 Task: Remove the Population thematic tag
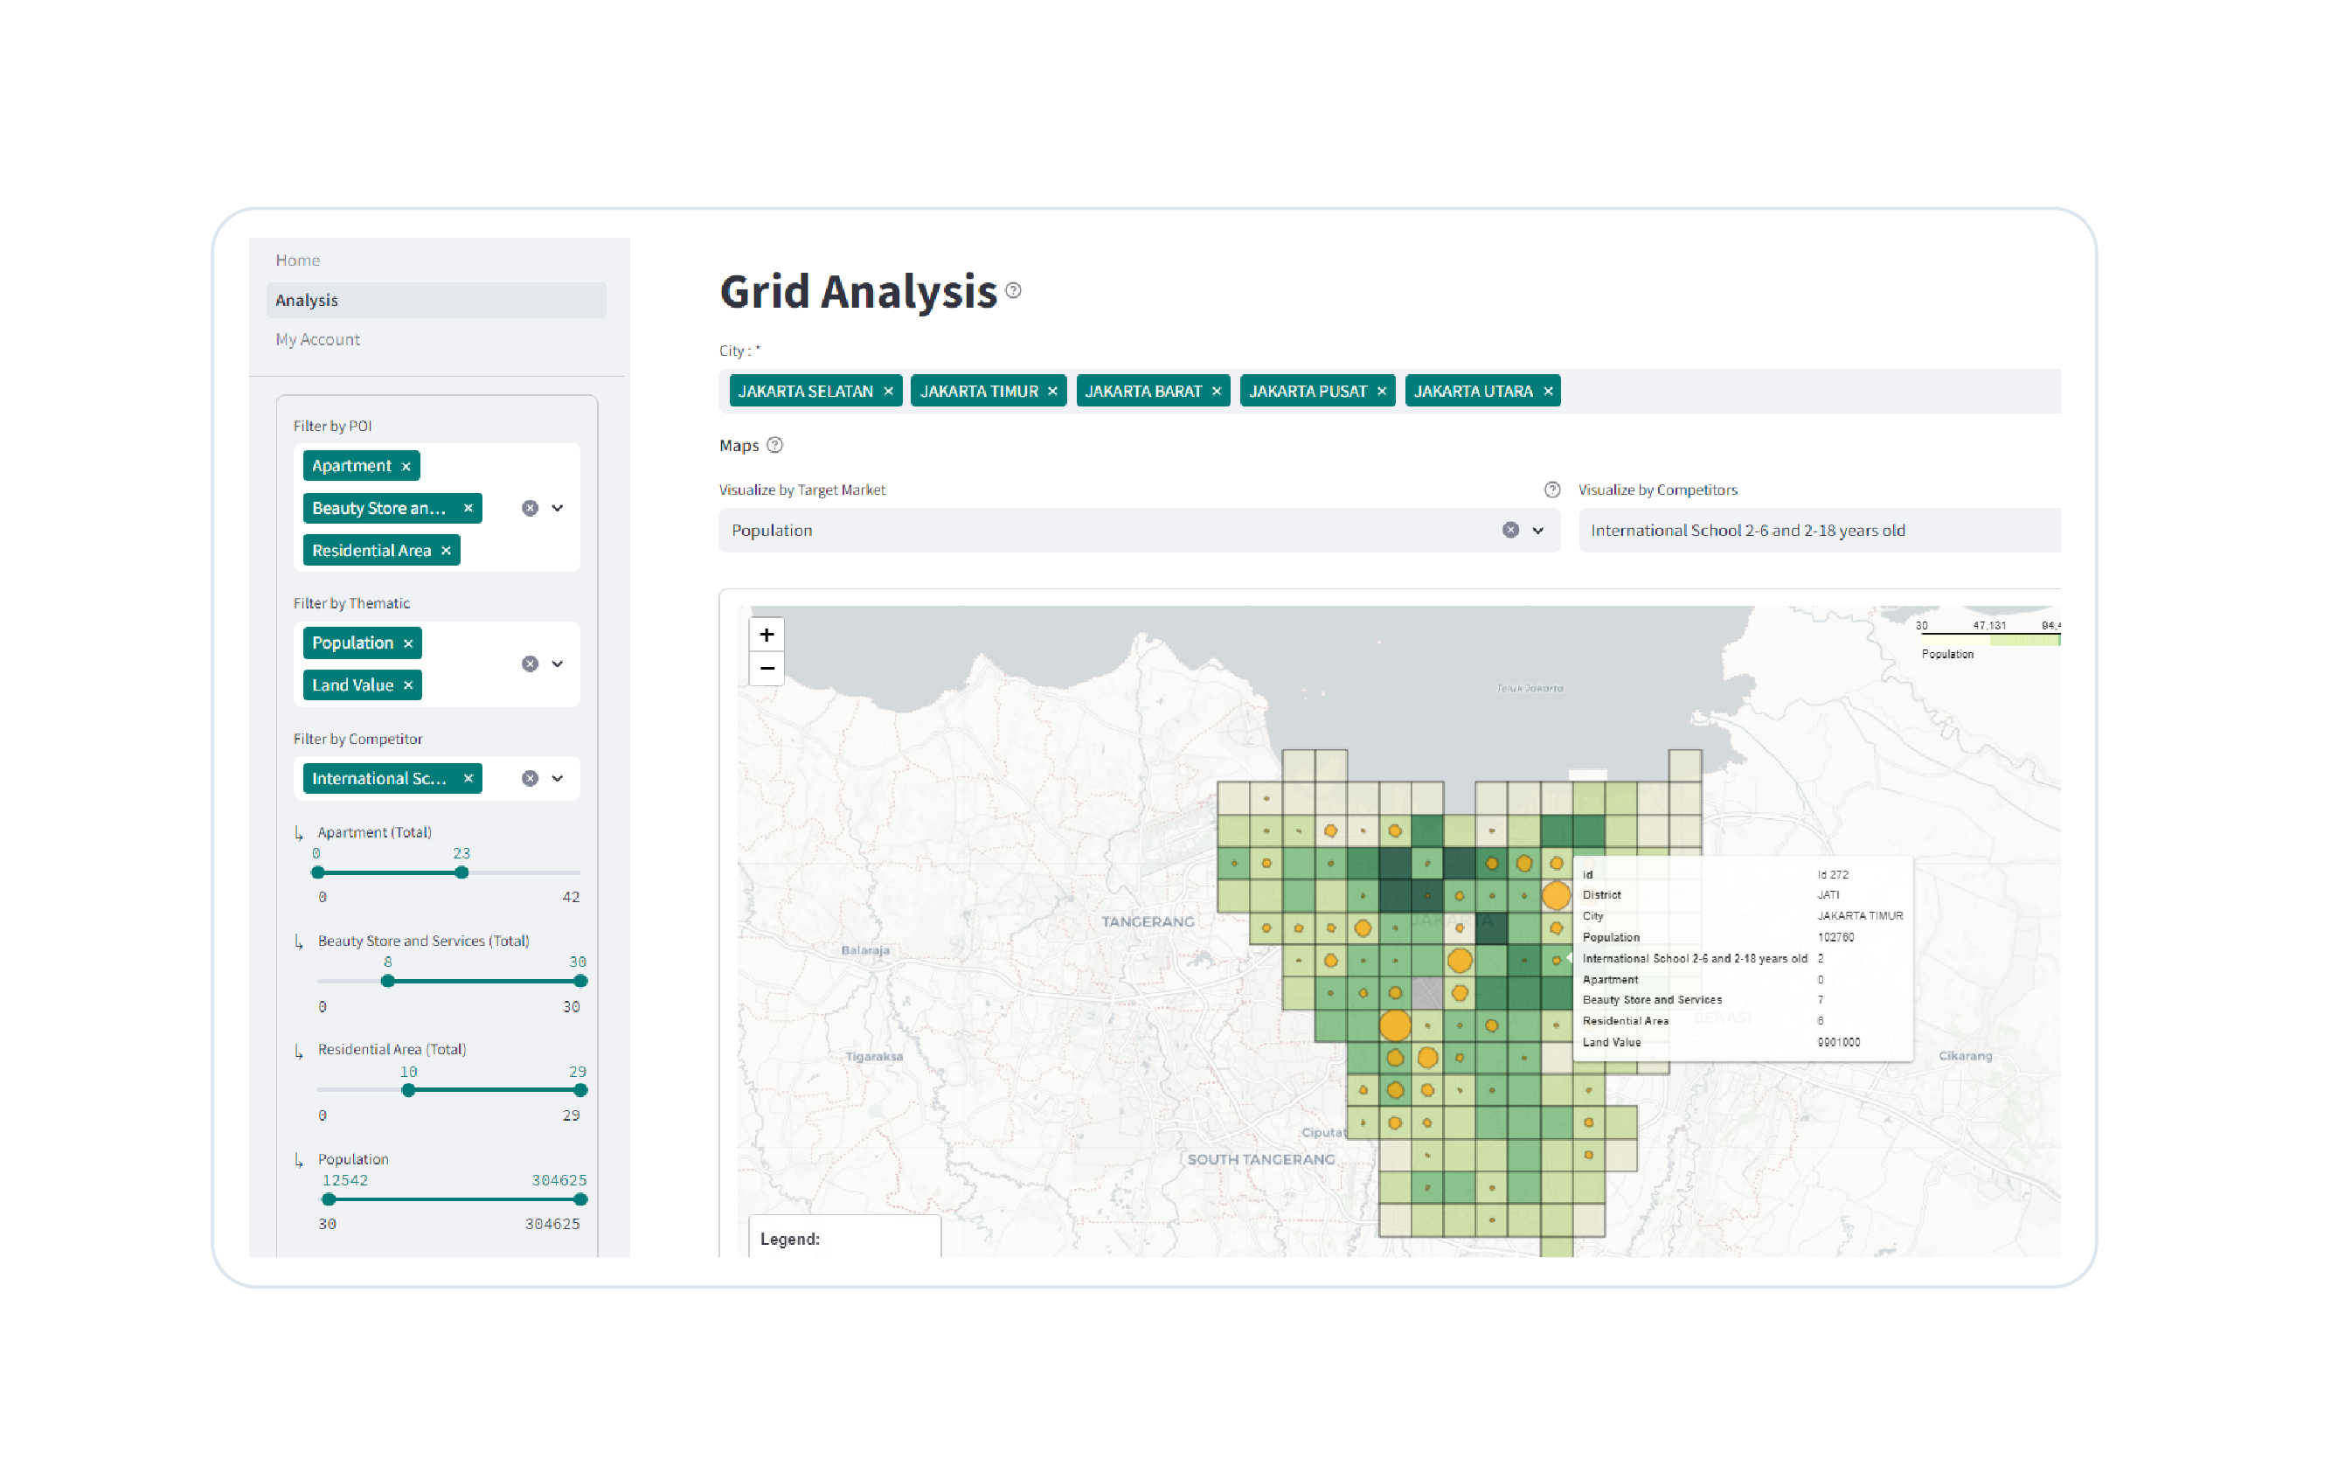click(x=408, y=643)
